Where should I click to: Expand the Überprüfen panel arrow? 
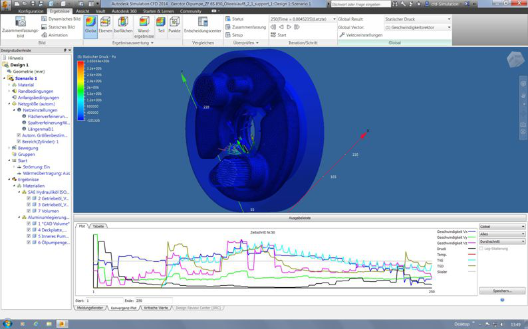tap(257, 43)
